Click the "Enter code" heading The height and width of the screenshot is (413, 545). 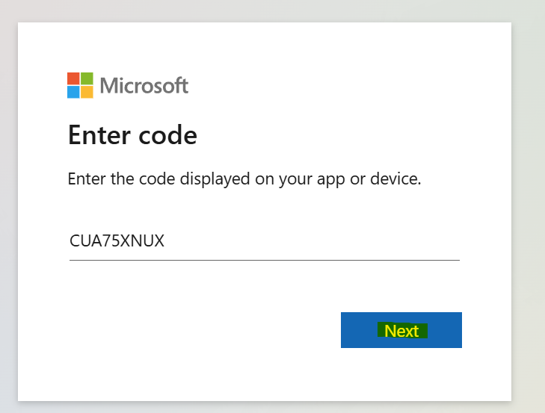coord(132,135)
